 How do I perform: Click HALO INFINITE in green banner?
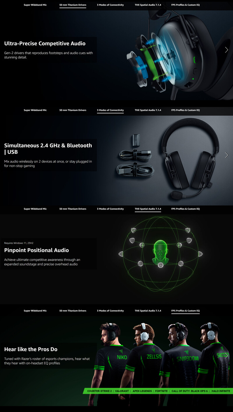click(221, 391)
